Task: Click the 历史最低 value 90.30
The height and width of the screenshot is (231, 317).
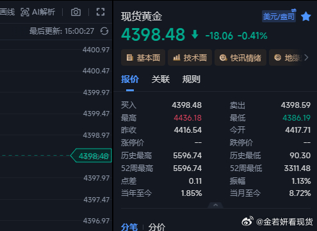Action: click(300, 156)
